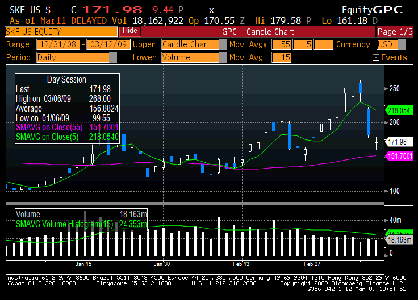Edit the lower Mov. Avg 15 field
Image resolution: width=418 pixels, height=300 pixels.
[282, 57]
